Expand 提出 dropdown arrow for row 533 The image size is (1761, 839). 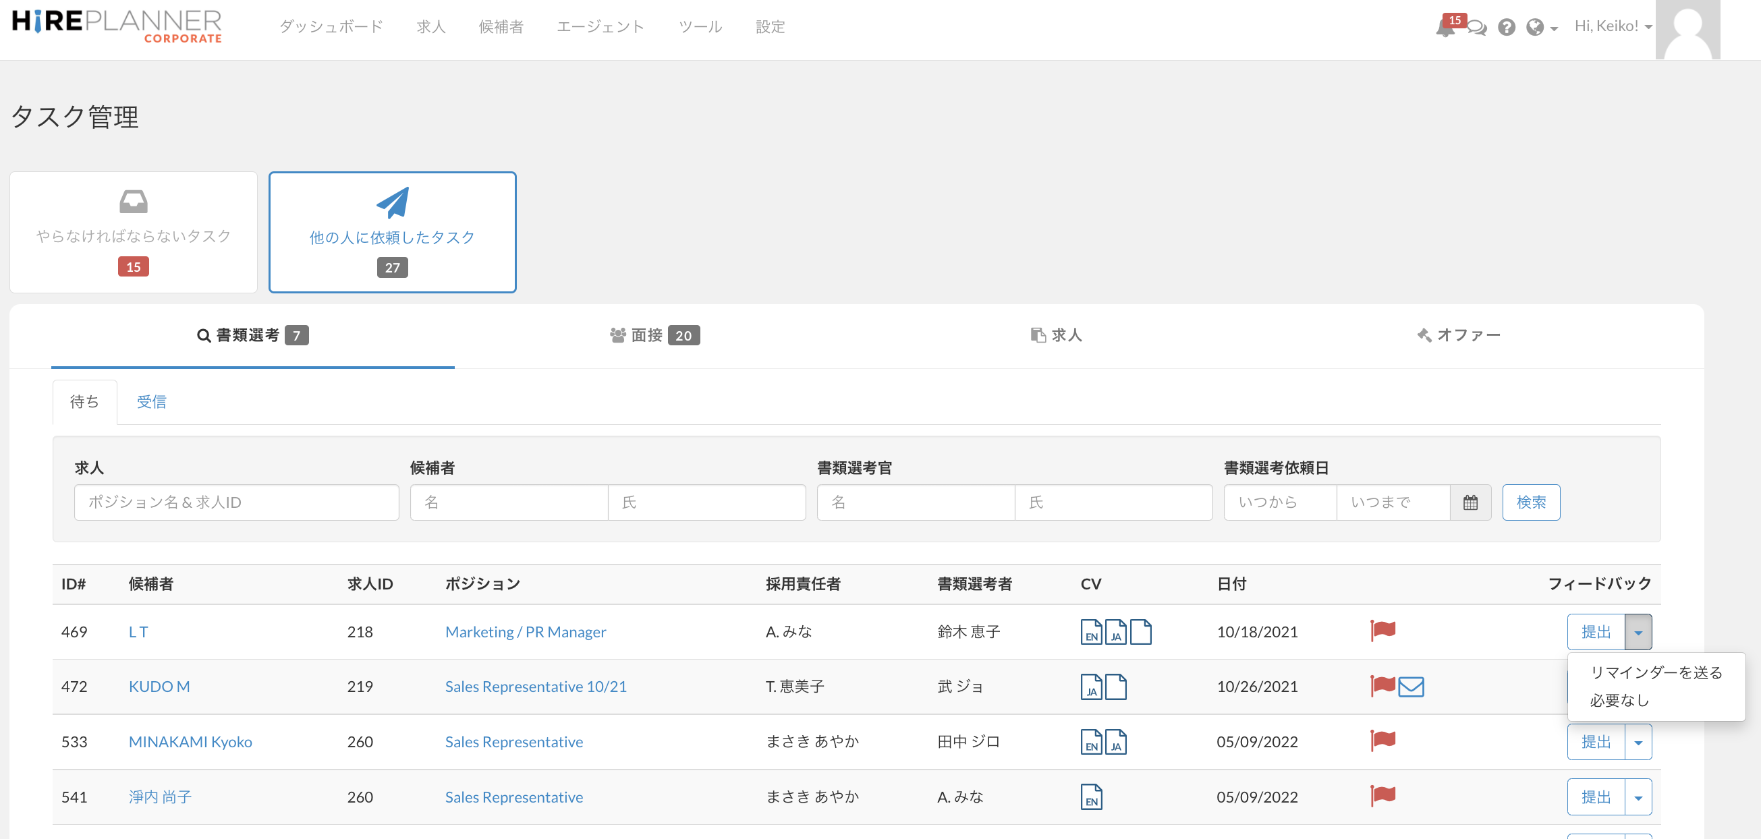(x=1638, y=743)
